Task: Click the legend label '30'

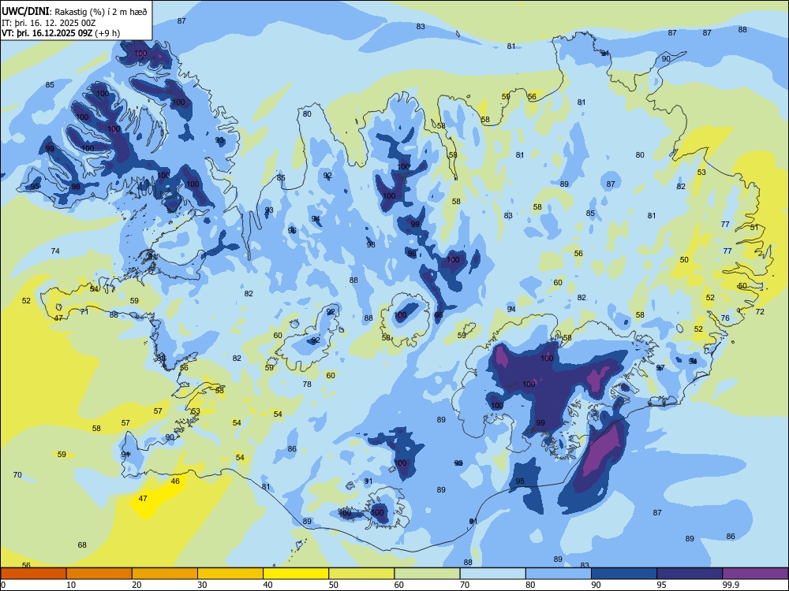Action: (x=202, y=585)
